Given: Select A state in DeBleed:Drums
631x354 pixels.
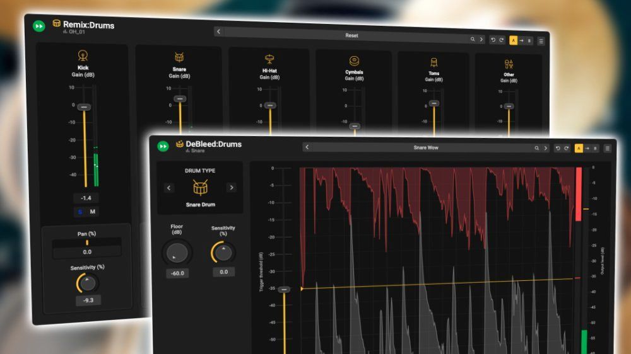Looking at the screenshot, I should point(579,148).
